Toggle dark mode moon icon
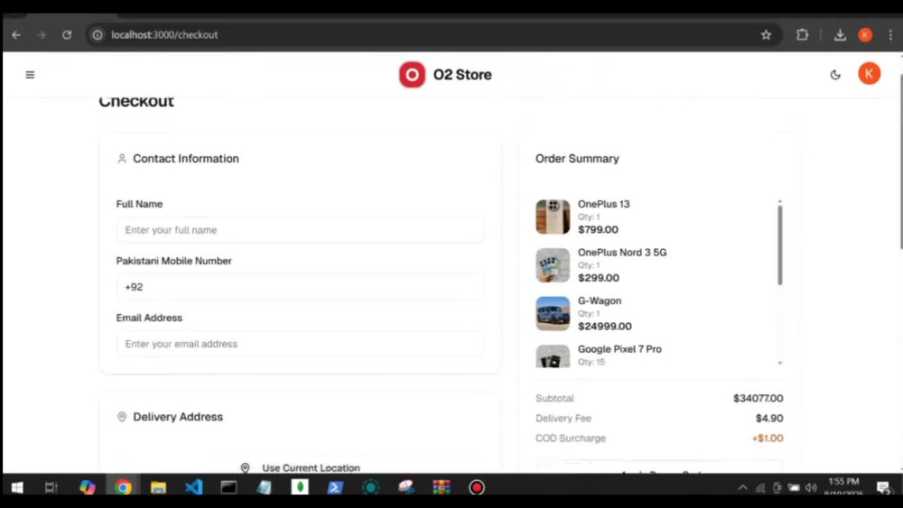903x508 pixels. click(835, 75)
